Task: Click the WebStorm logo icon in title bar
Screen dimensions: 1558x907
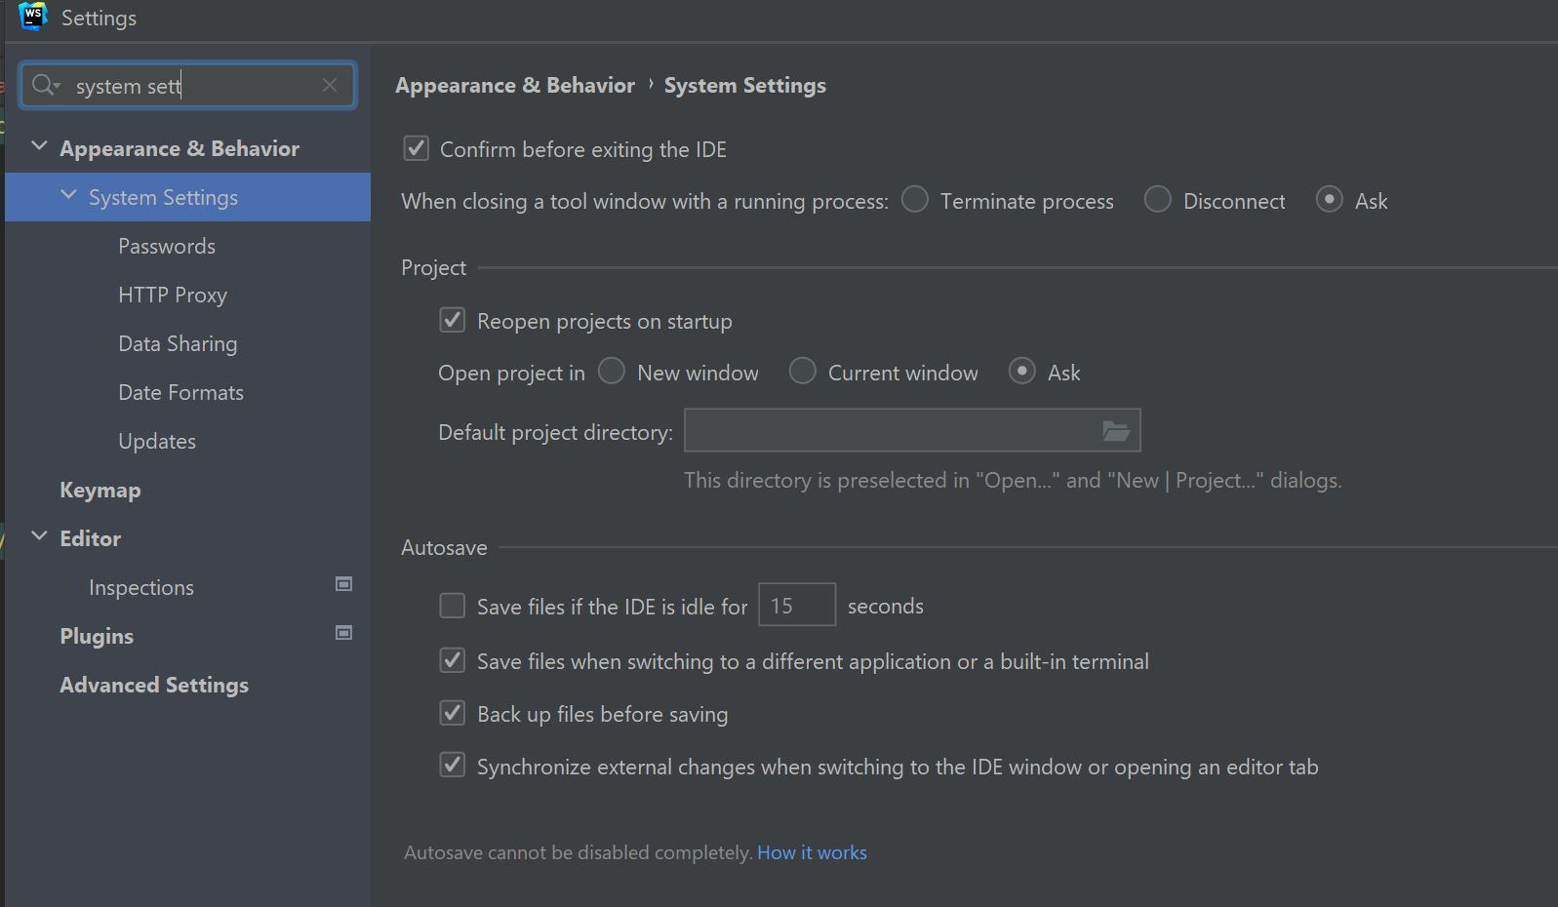Action: point(33,17)
